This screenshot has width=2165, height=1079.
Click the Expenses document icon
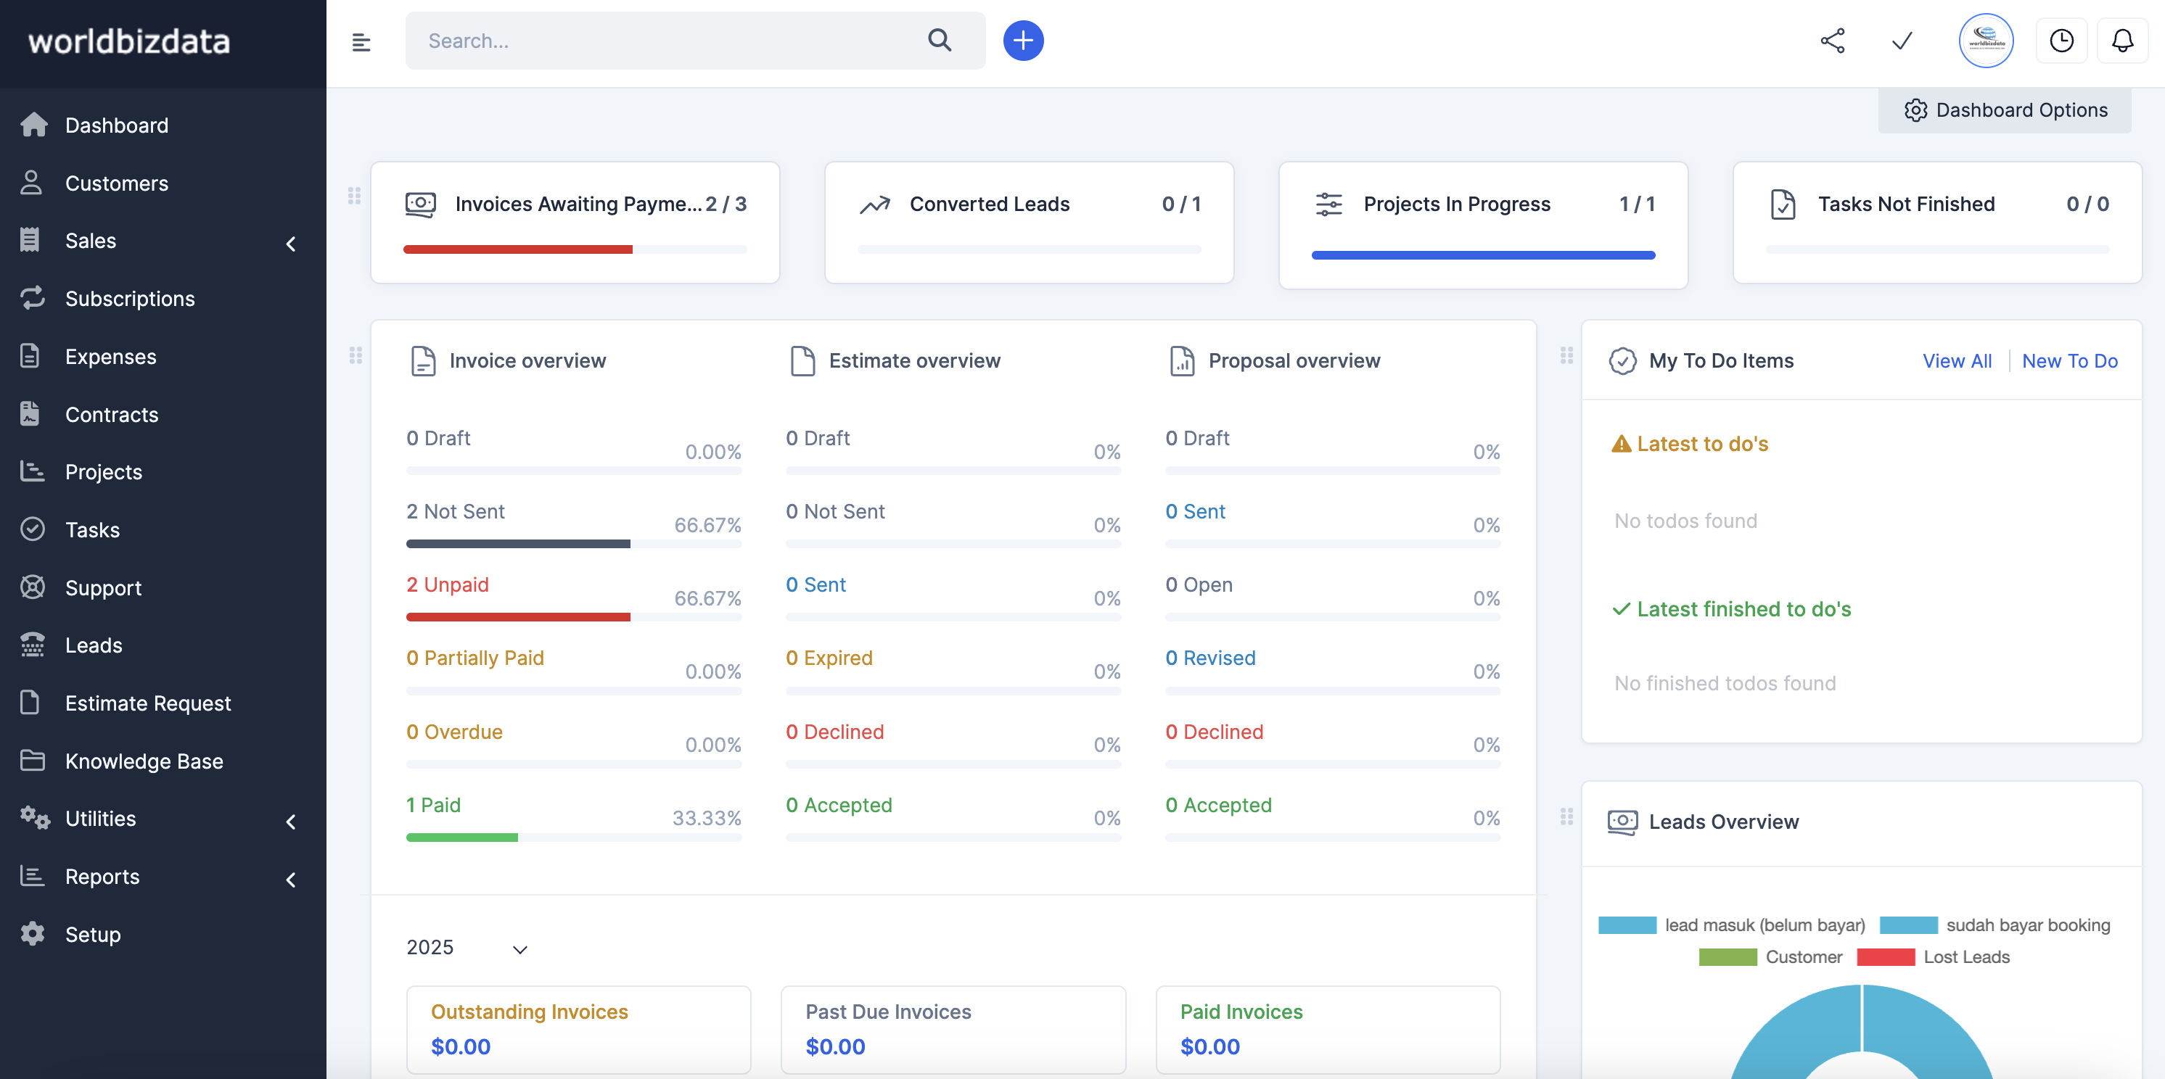click(30, 356)
